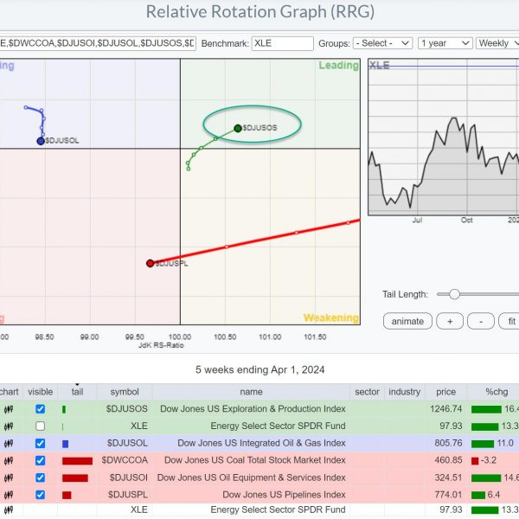Check visibility for XLE Energy Select Sector
This screenshot has width=519, height=519.
[x=40, y=426]
